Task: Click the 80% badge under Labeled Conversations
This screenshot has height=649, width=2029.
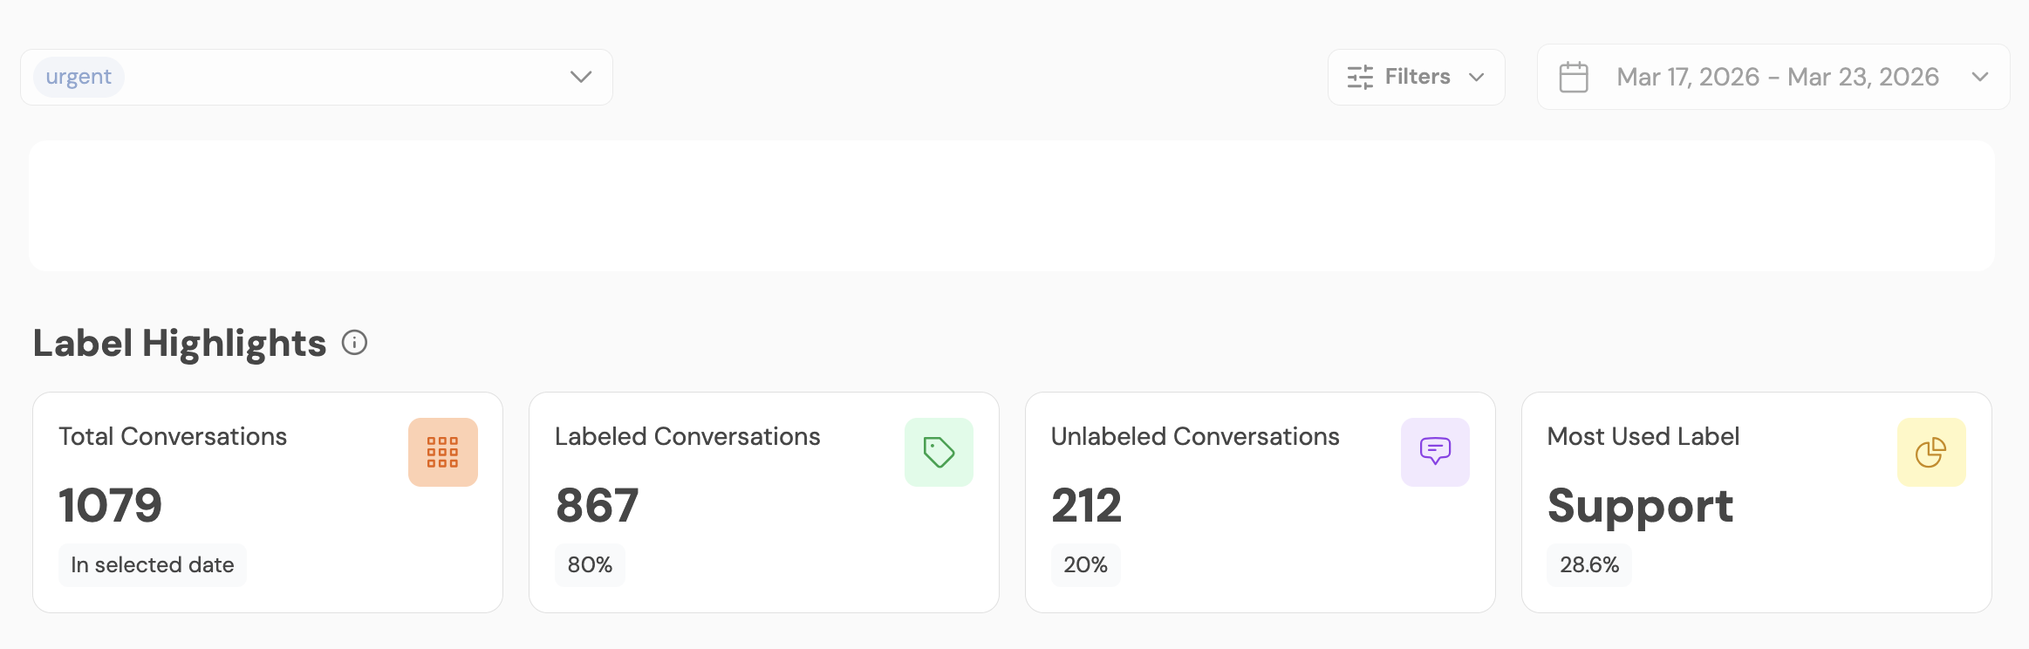Action: [591, 564]
